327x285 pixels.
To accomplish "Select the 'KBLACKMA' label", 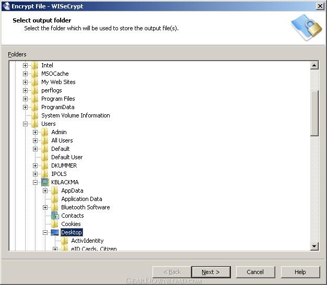I will click(65, 182).
